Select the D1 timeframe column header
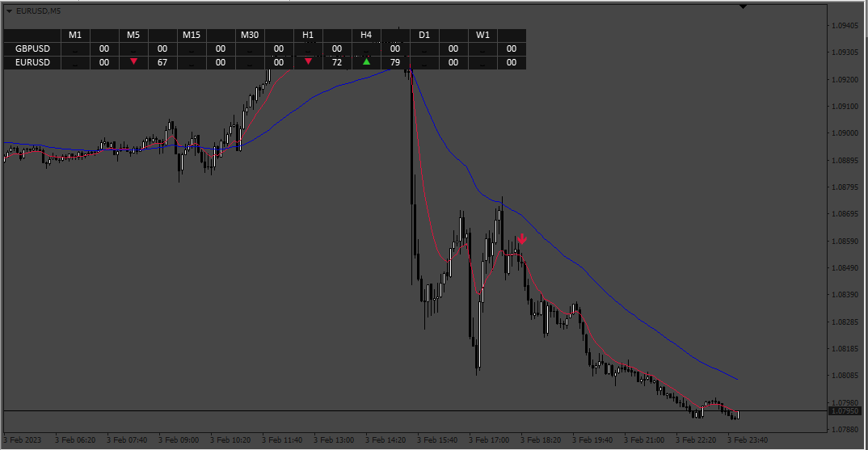 (x=424, y=35)
